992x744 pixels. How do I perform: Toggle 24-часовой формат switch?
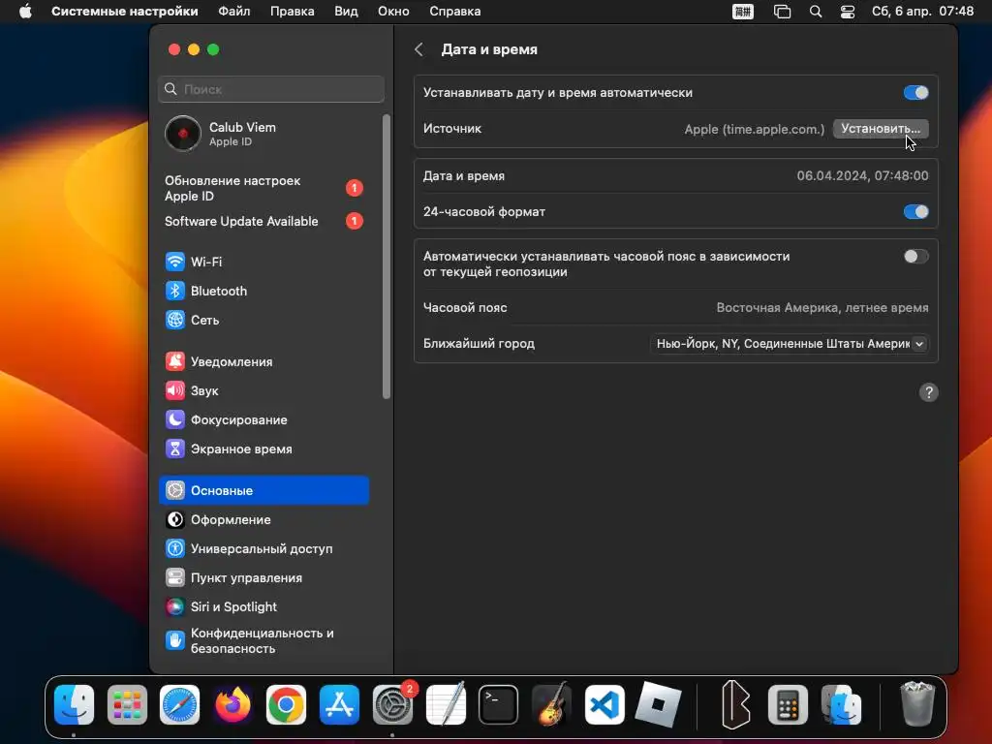coord(915,211)
